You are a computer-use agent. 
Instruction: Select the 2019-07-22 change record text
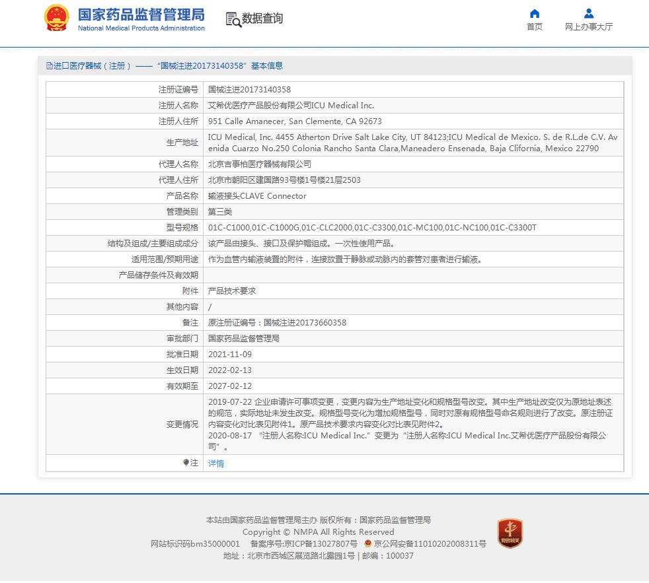[x=410, y=413]
